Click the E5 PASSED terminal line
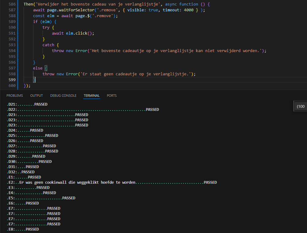Viewport: 307px width, 233px height. [41, 198]
